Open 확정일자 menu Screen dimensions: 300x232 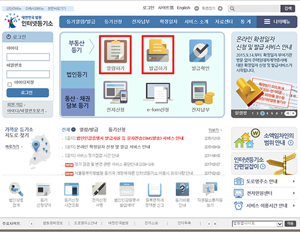click(x=169, y=22)
